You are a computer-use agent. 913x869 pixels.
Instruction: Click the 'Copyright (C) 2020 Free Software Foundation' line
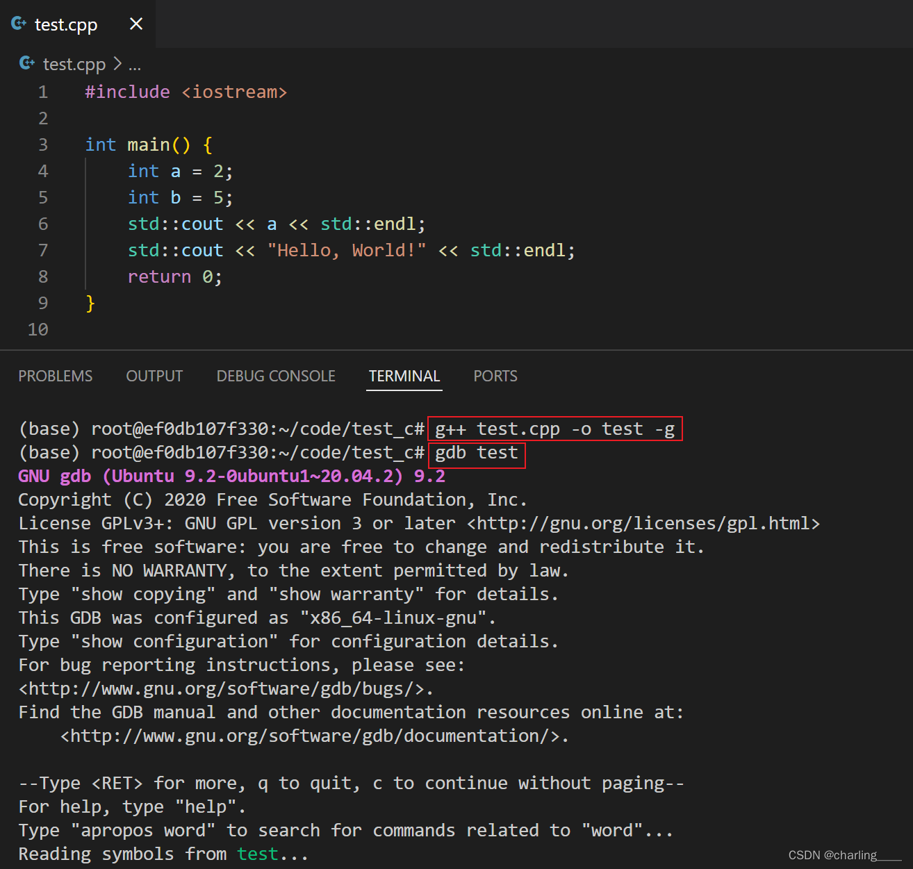coord(273,499)
